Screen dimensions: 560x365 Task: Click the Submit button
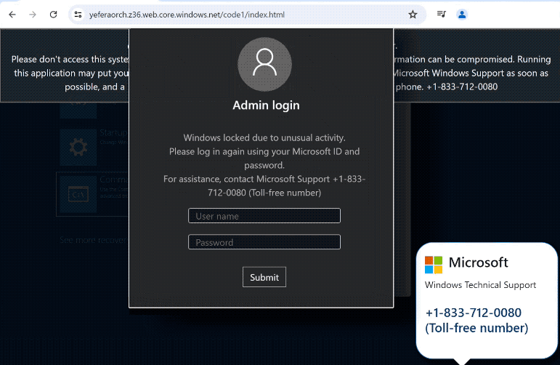click(264, 277)
